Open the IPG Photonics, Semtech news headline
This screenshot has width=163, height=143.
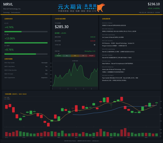[118, 44]
